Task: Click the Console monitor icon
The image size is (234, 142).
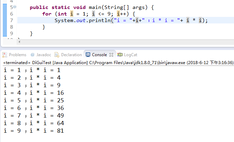Action: (x=88, y=55)
